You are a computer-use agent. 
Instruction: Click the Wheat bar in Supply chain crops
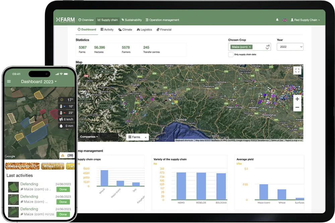pyautogui.click(x=104, y=178)
